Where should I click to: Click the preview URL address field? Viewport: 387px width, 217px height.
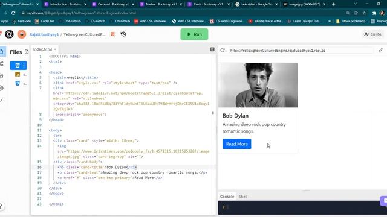(301, 51)
